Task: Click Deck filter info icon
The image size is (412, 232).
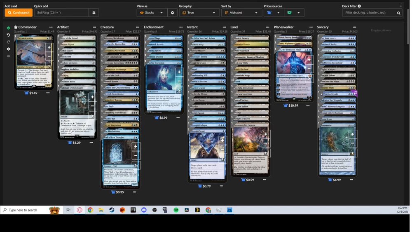Action: [x=359, y=6]
